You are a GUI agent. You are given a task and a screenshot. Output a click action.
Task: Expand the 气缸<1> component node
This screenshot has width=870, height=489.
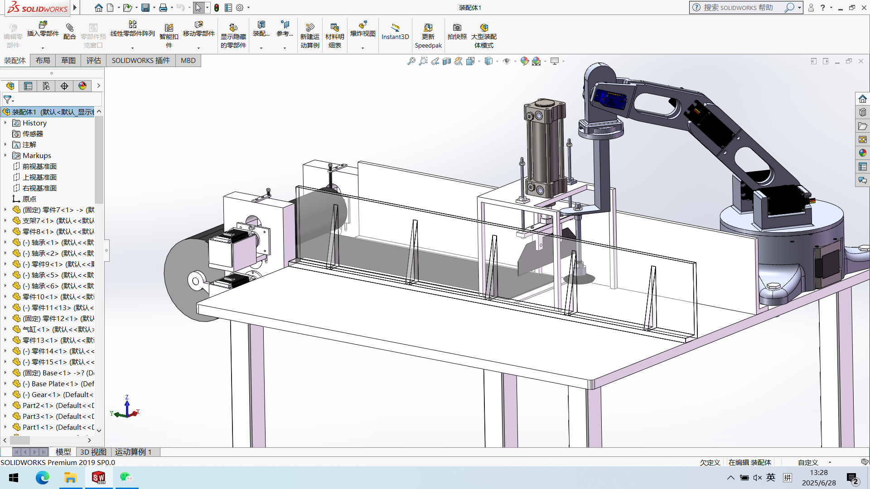tap(5, 330)
